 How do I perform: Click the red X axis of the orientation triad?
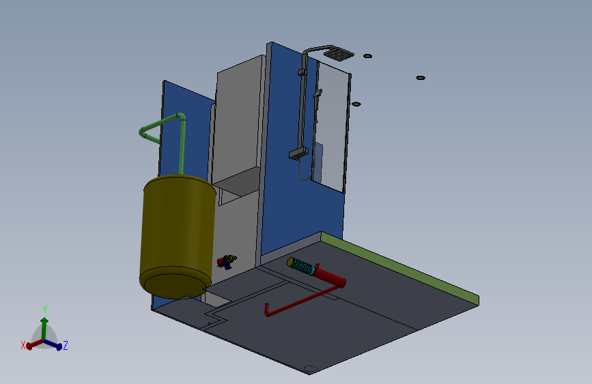click(x=34, y=344)
